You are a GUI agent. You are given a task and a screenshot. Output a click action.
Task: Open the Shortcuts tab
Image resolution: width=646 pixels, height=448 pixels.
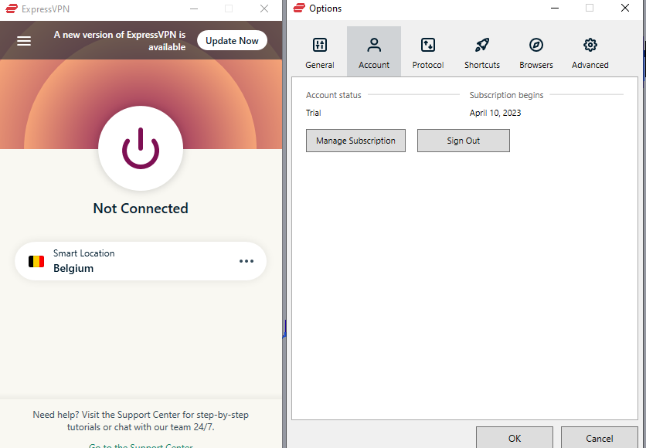(x=482, y=52)
